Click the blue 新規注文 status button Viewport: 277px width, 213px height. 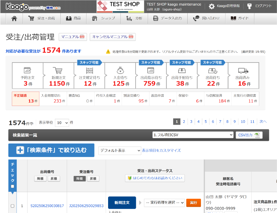pos(122,203)
